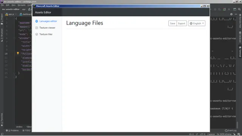Click the Assets Editor brand title
The width and height of the screenshot is (242, 136).
point(43,12)
